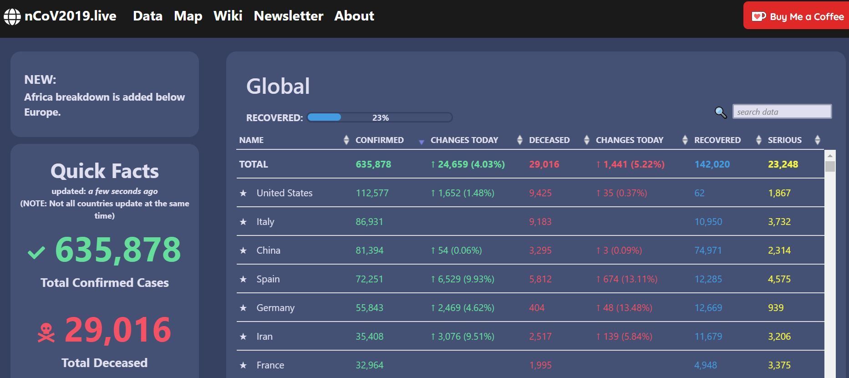
Task: Star the United States row
Action: (244, 193)
